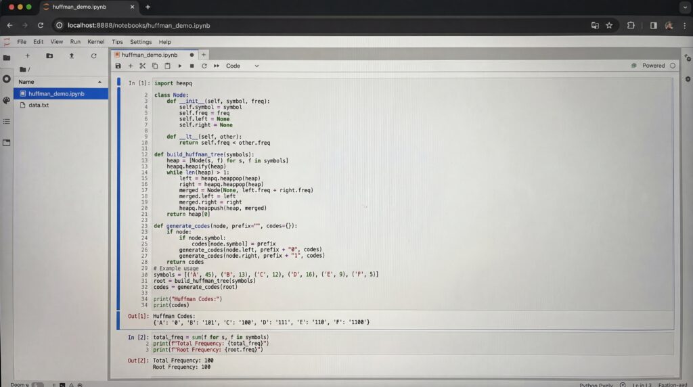
Task: Open the Tips menu
Action: point(117,42)
